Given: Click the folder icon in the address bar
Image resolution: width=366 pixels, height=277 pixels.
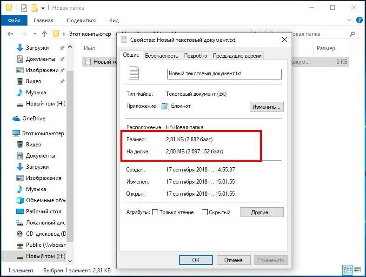Looking at the screenshot, I should tap(56, 34).
